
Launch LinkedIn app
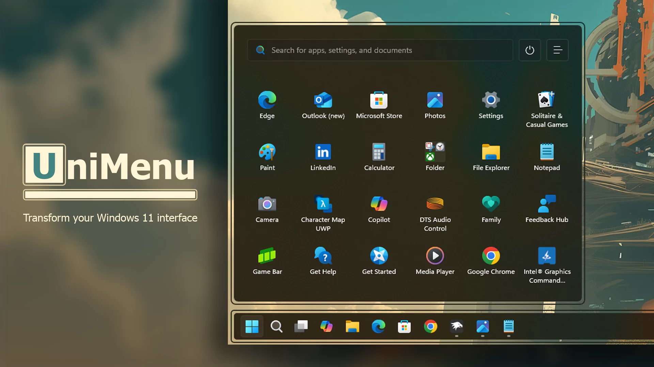(x=323, y=157)
